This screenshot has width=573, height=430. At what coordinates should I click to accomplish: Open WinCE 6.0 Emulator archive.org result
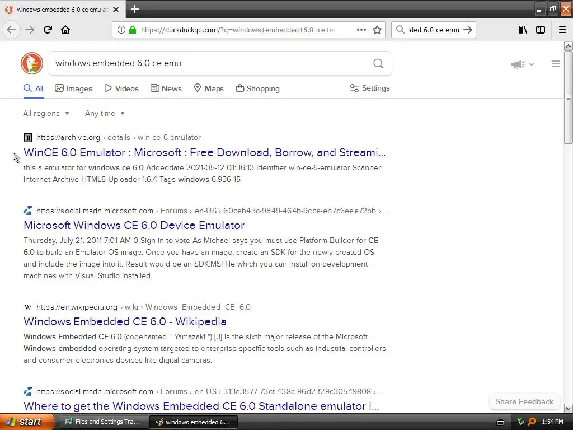coord(205,152)
